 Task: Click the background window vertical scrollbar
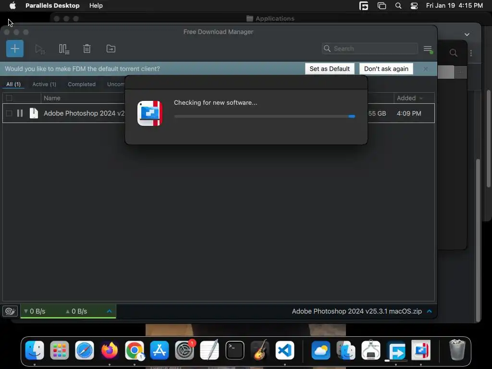pos(478,240)
